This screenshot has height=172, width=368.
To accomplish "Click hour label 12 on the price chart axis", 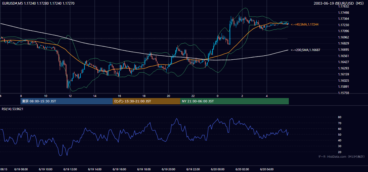I will (70, 96).
